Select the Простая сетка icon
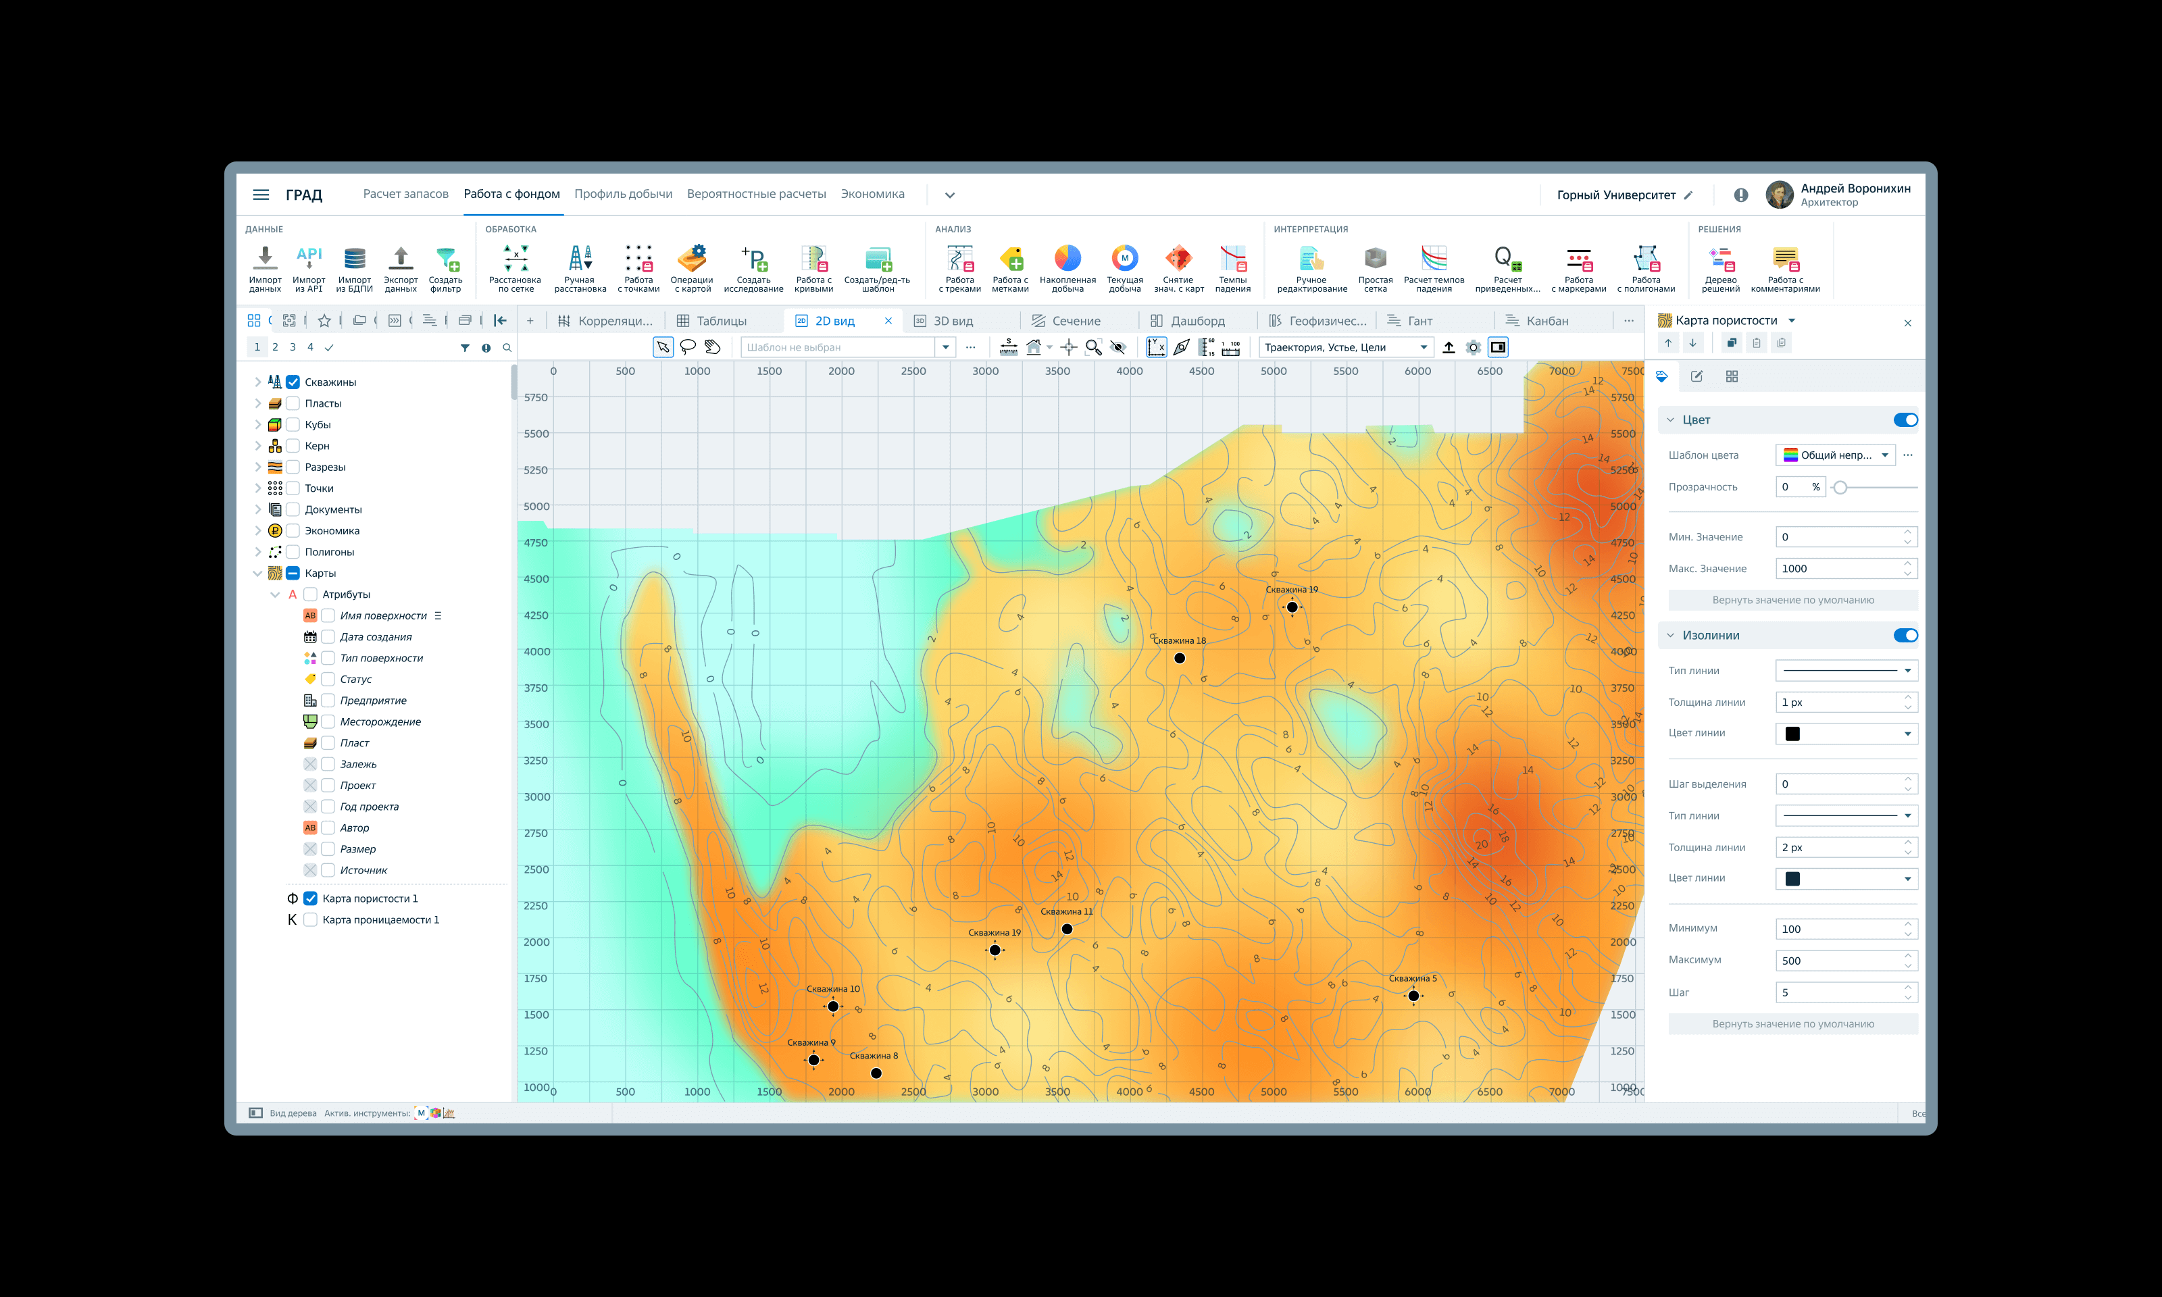The width and height of the screenshot is (2162, 1297). 1375,259
